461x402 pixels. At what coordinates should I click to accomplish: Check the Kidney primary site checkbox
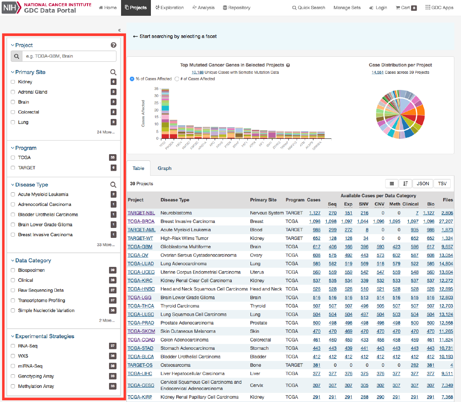tap(13, 82)
